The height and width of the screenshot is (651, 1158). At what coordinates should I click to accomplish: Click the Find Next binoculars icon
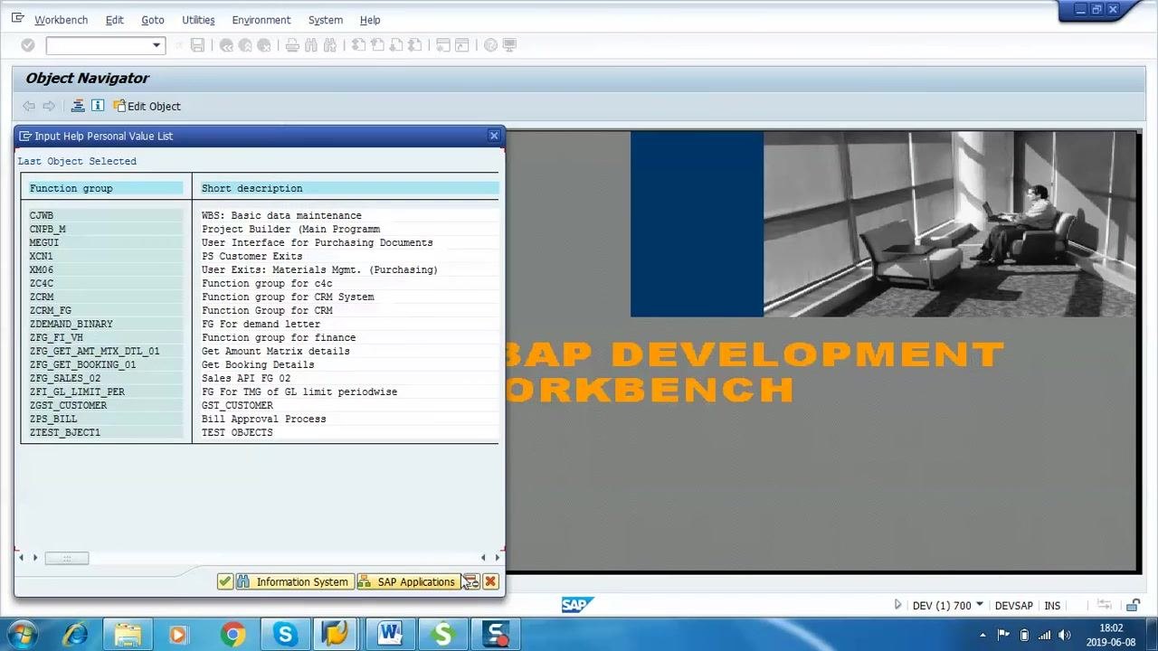tap(330, 45)
